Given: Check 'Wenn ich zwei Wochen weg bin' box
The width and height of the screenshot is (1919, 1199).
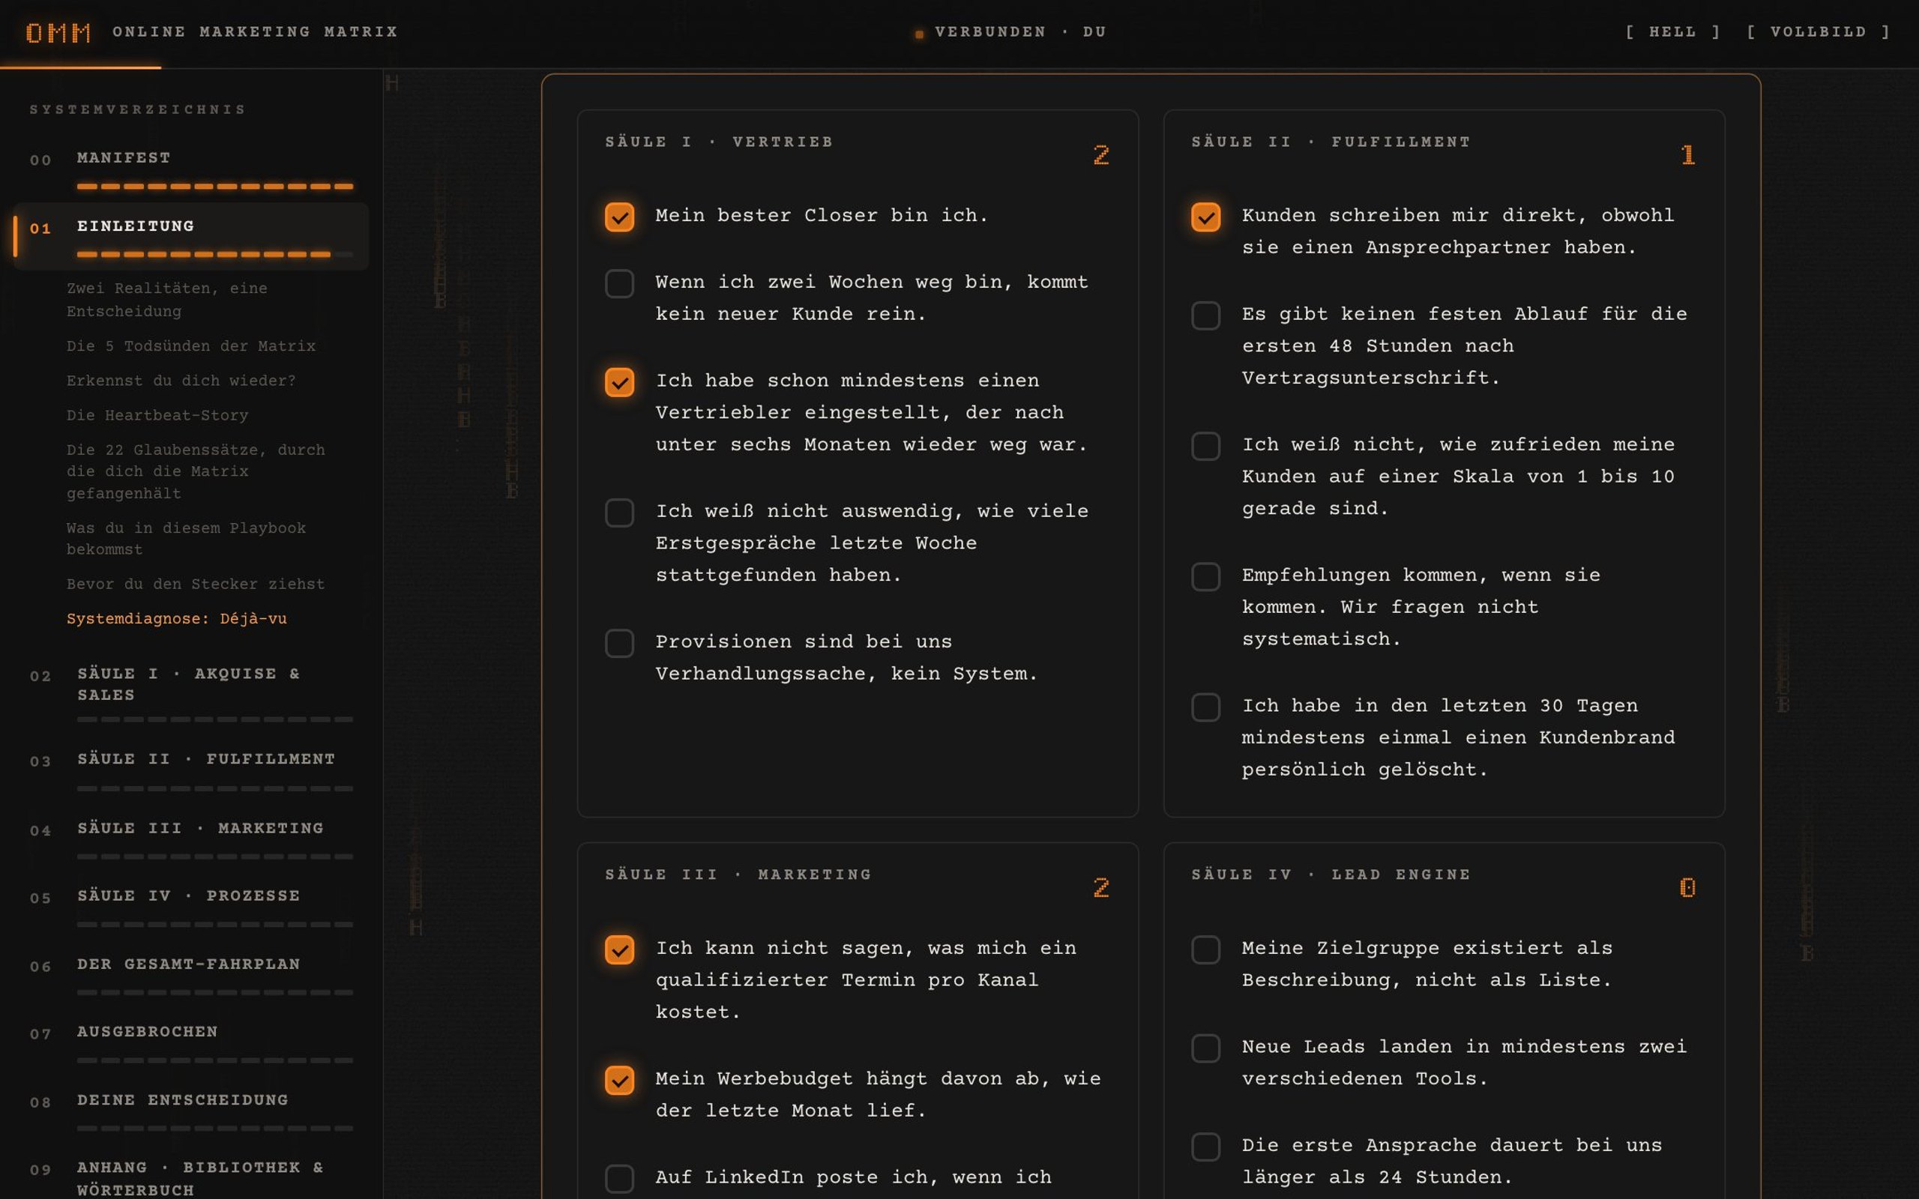Looking at the screenshot, I should 619,283.
